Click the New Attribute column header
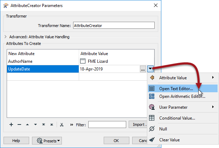Screen dimensions: 219x148 [43, 54]
